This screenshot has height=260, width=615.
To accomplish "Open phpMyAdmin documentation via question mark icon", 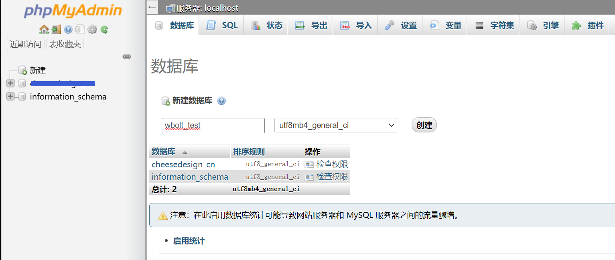I will click(68, 29).
